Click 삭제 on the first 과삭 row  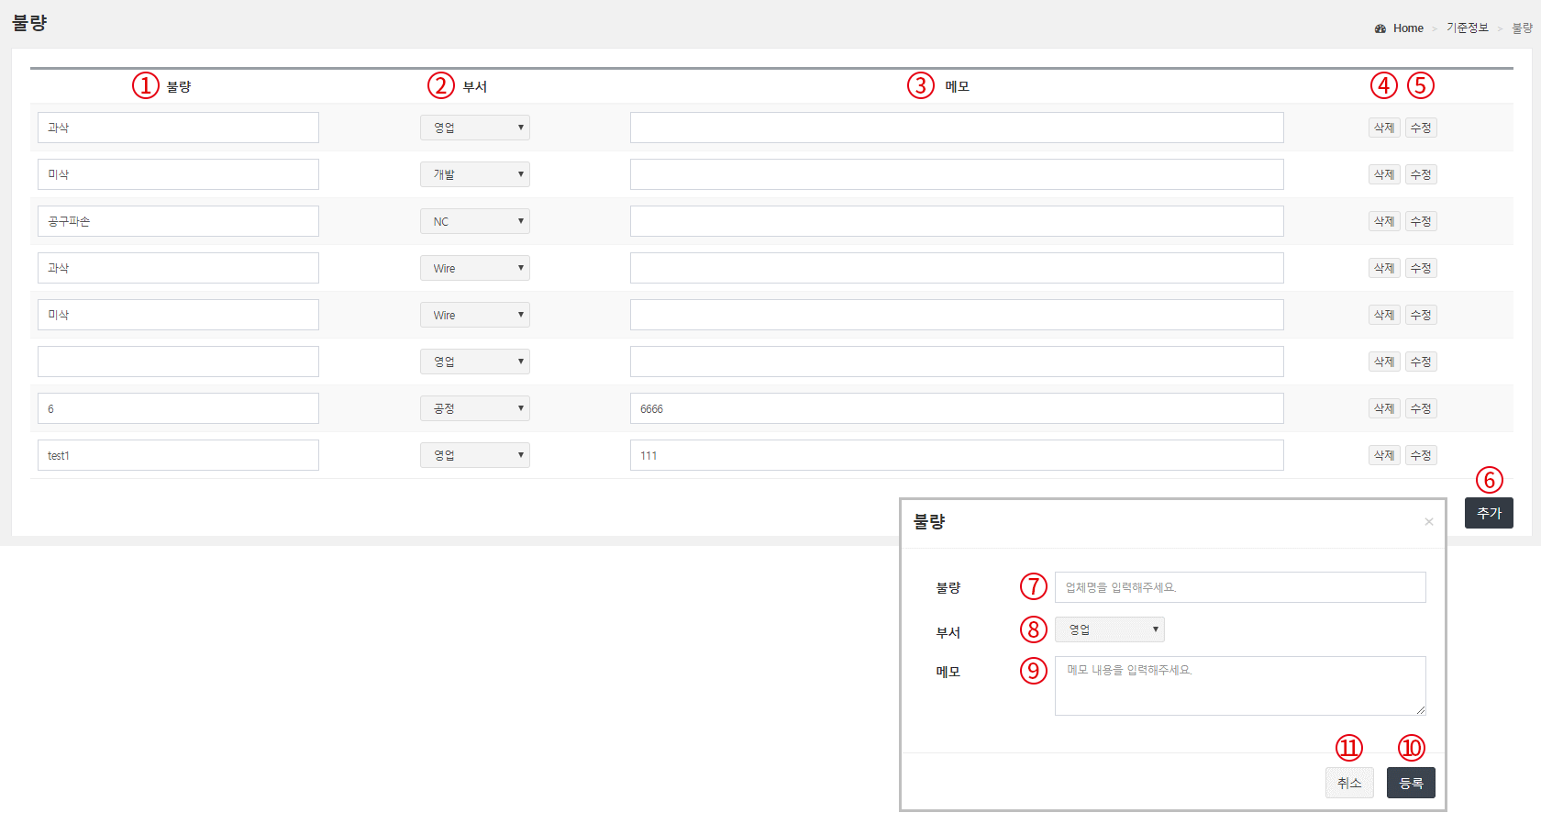pyautogui.click(x=1383, y=128)
